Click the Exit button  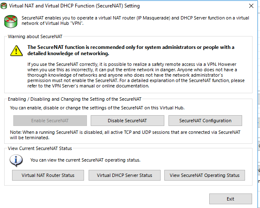[230, 199]
